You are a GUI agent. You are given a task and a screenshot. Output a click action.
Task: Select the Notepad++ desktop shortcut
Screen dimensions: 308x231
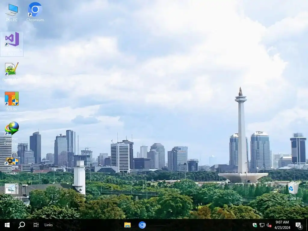[x=12, y=72]
